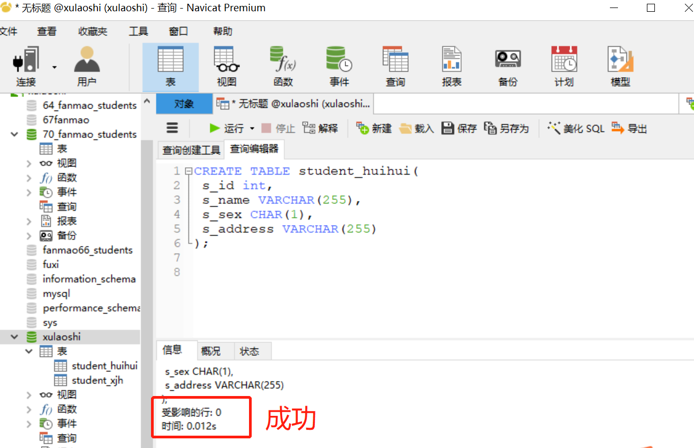Open the 计划 schedule toolbar icon
The image size is (694, 448).
564,66
